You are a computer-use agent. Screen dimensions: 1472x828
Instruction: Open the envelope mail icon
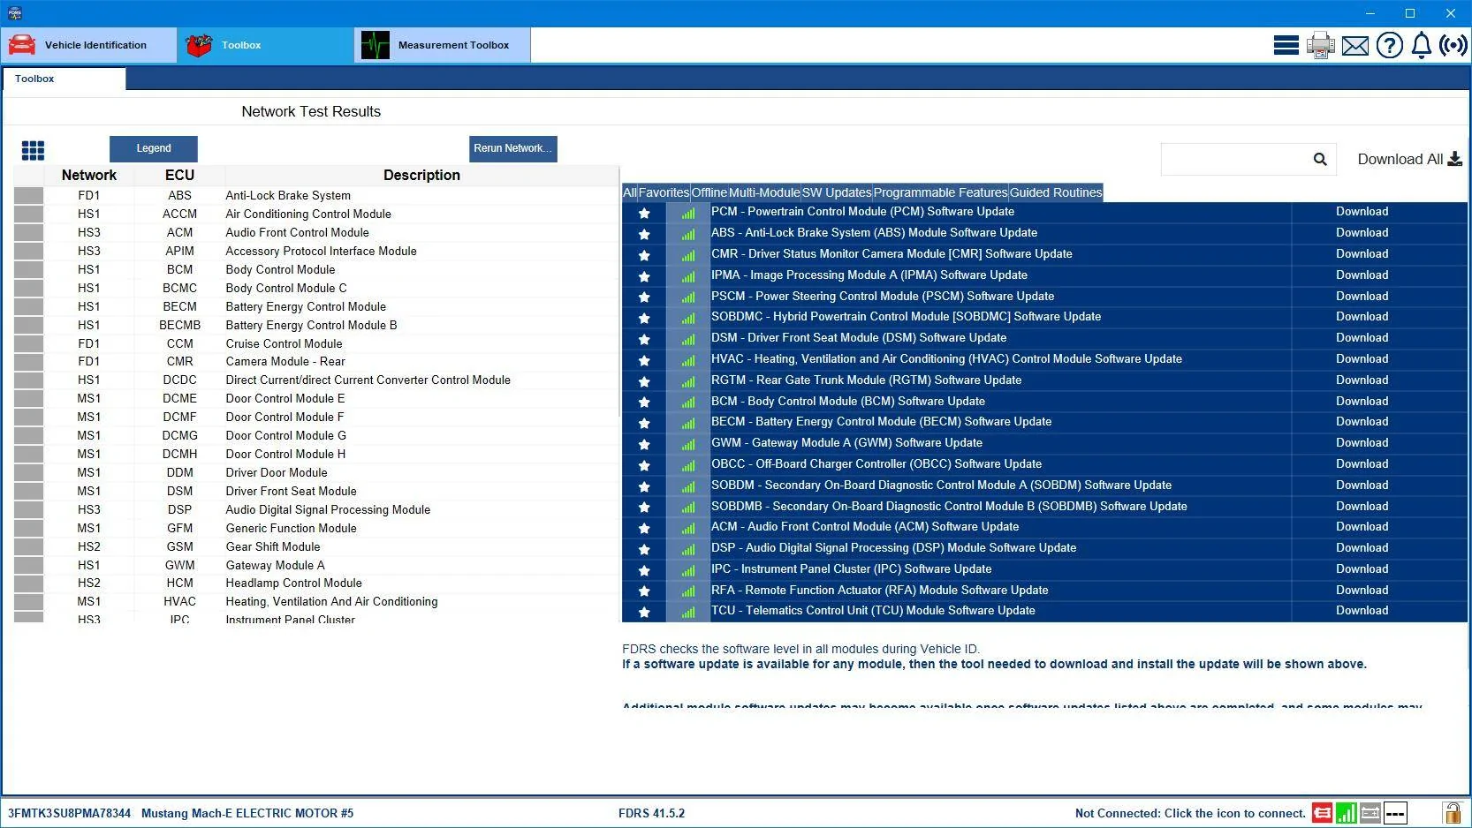[1355, 46]
